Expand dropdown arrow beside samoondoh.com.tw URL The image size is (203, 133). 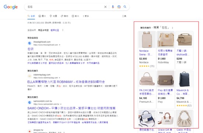tap(61, 104)
